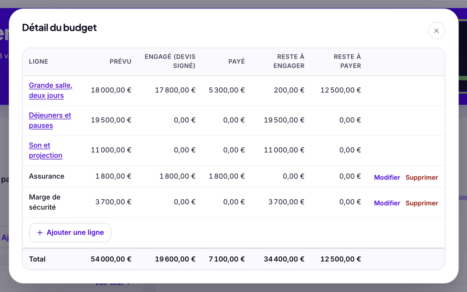
Task: Select the 19 600,00 € total engagé
Action: pos(175,259)
